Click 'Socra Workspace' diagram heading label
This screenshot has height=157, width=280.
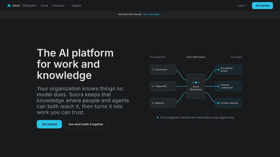[196, 57]
